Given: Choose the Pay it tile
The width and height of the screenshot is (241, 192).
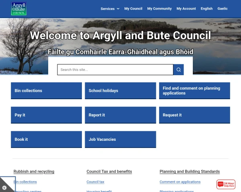Looking at the screenshot, I should pyautogui.click(x=46, y=115).
